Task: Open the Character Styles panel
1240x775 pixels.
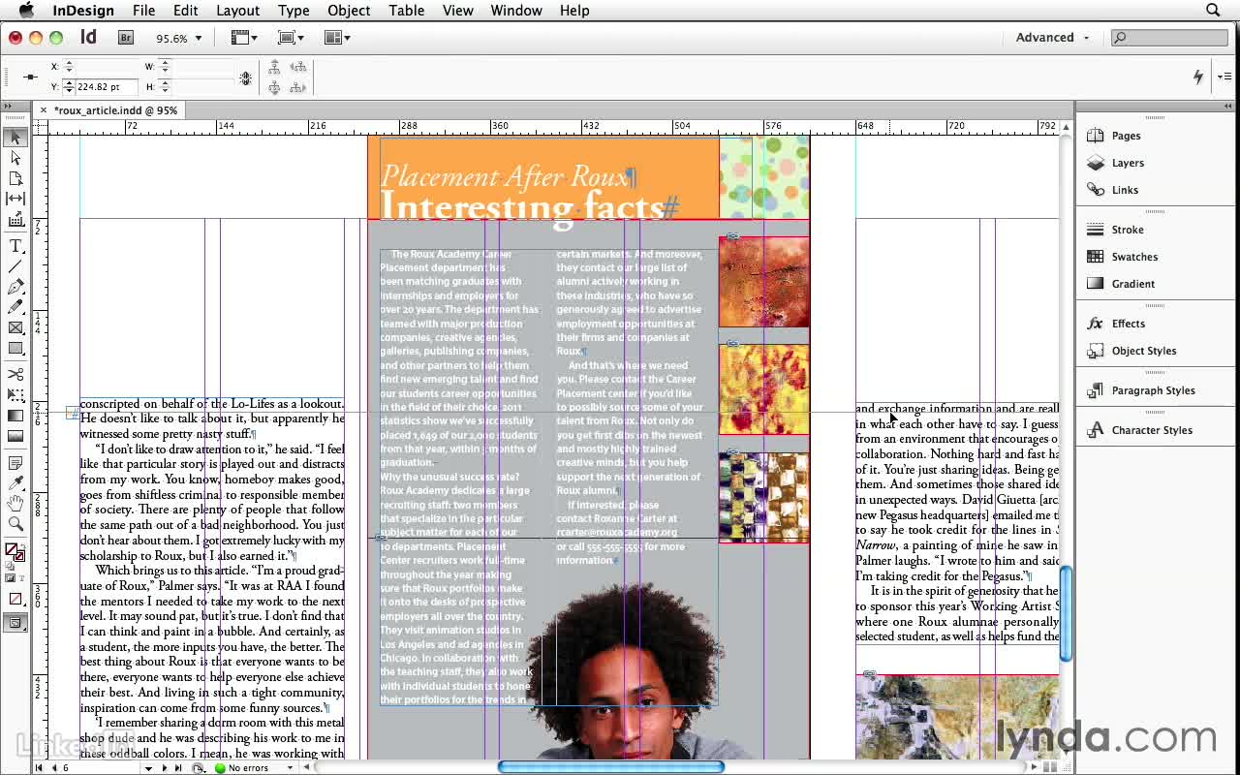Action: tap(1152, 430)
